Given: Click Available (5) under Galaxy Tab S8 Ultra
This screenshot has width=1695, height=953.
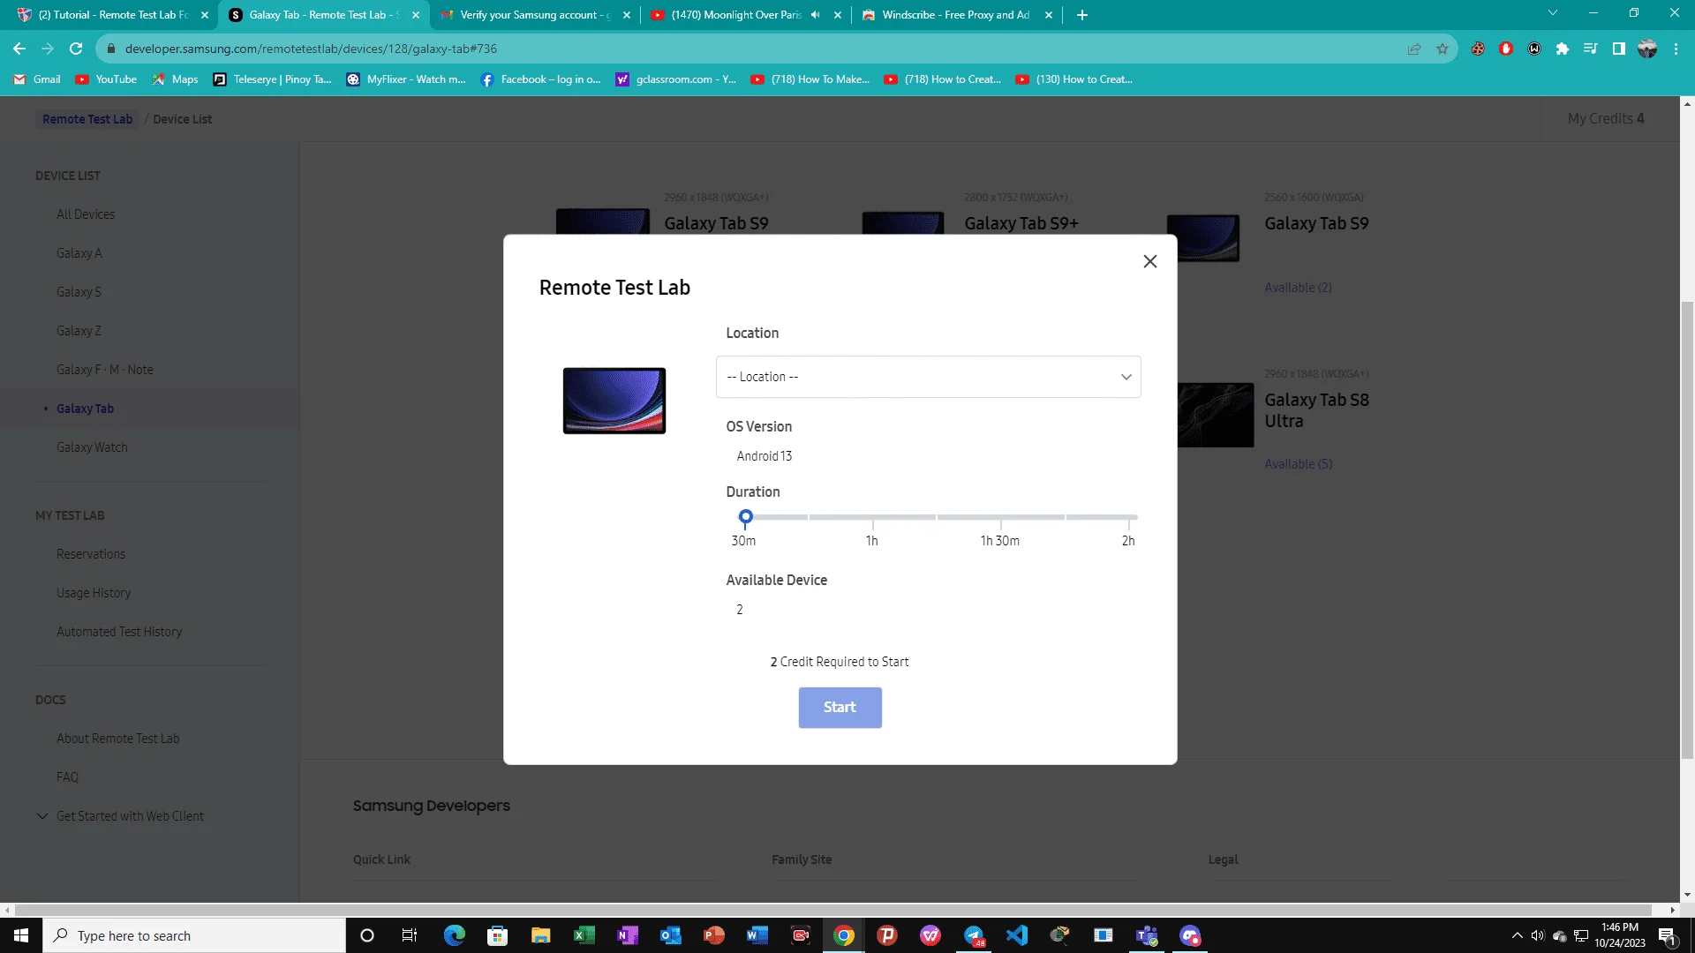Looking at the screenshot, I should coord(1298,464).
